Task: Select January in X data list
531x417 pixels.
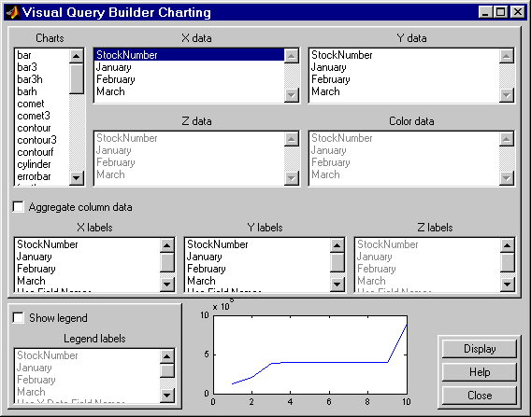Action: click(114, 67)
